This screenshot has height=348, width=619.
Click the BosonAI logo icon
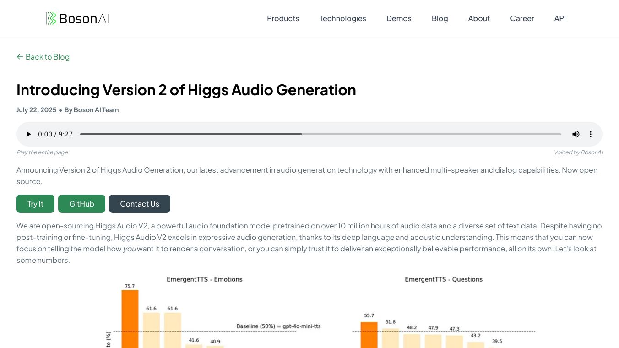51,18
